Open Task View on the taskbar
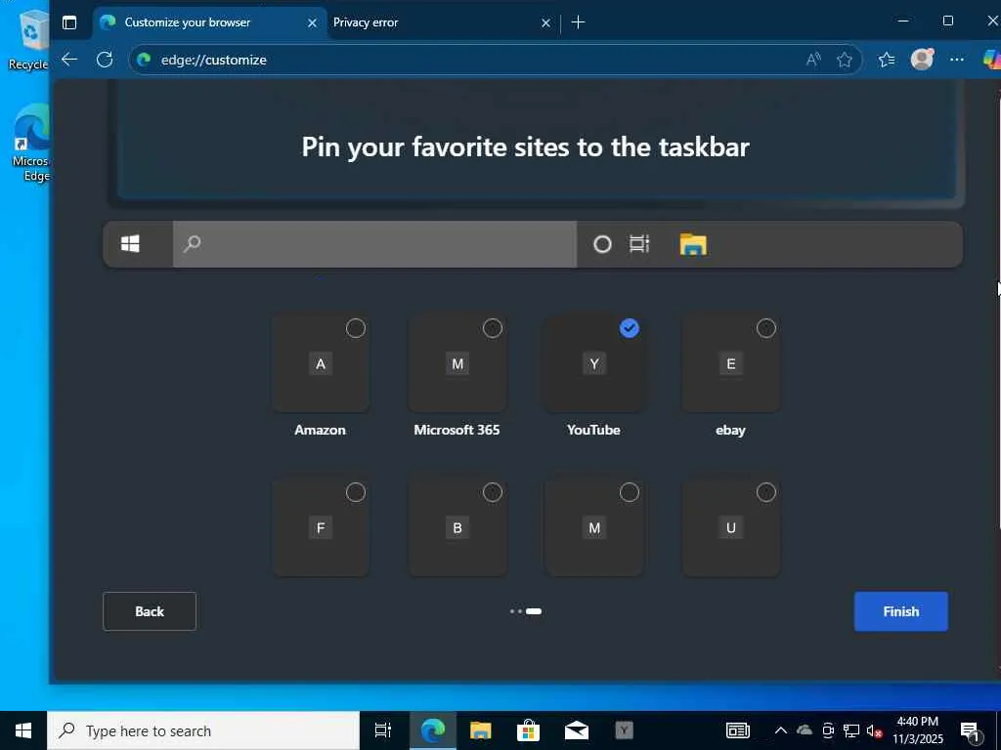Screen dimensions: 1001x750 pos(382,730)
